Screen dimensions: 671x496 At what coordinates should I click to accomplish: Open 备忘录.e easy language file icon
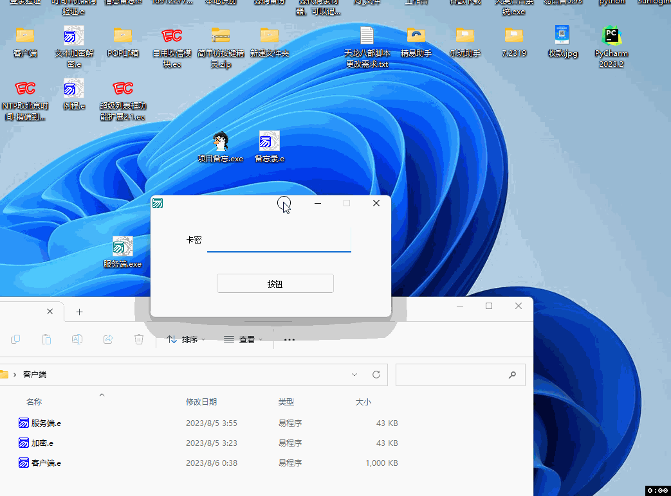pos(269,141)
